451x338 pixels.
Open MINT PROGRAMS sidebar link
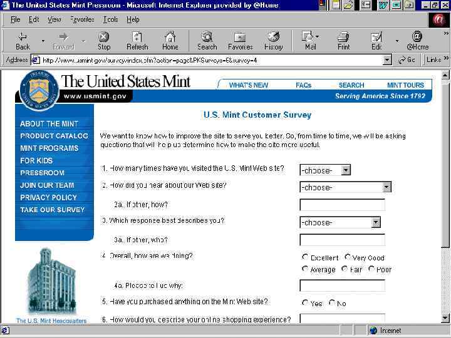[x=49, y=148]
